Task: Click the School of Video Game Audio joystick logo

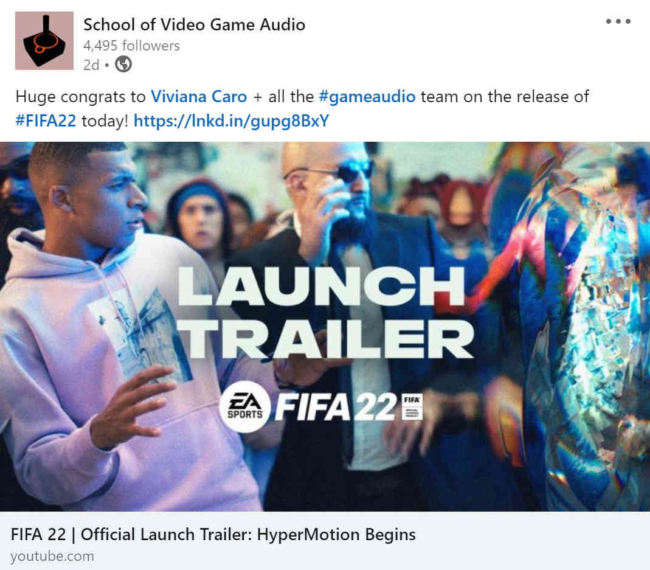Action: point(44,41)
